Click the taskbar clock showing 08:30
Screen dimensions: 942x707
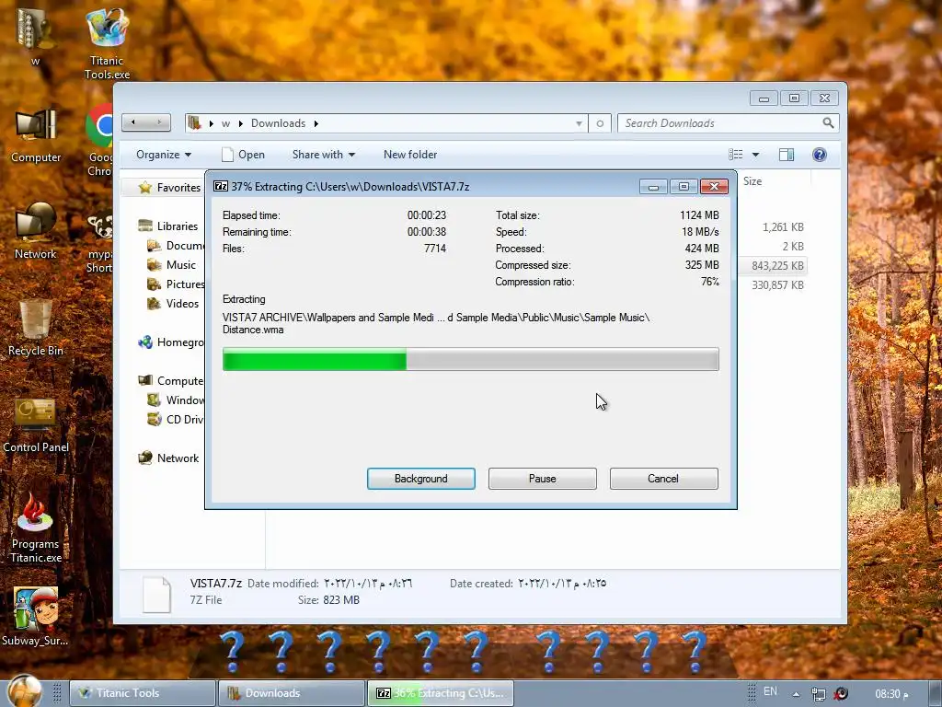(x=892, y=694)
